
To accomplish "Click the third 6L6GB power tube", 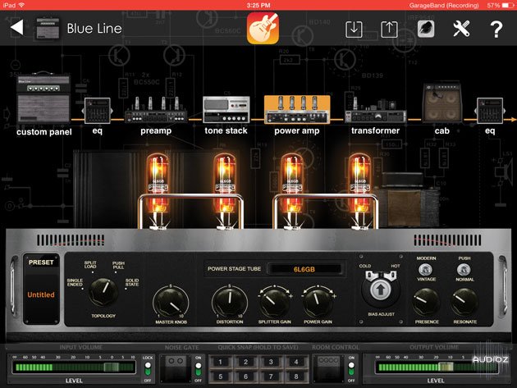I will click(292, 191).
